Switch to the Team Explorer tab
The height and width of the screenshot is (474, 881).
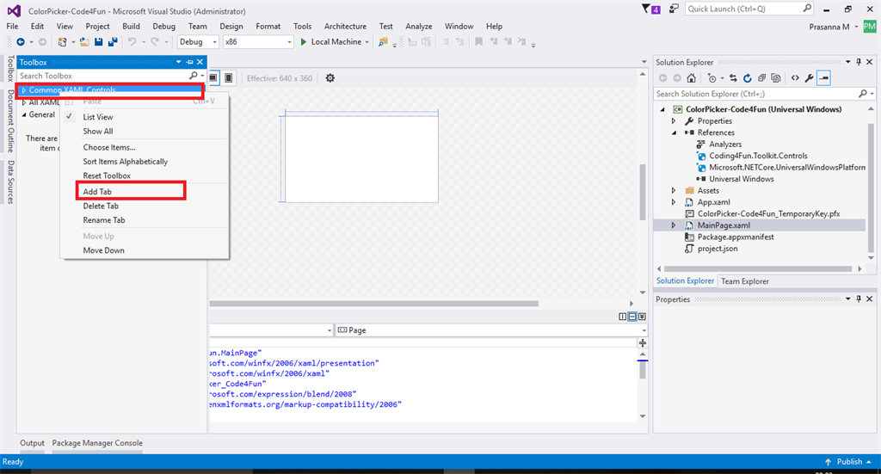744,281
